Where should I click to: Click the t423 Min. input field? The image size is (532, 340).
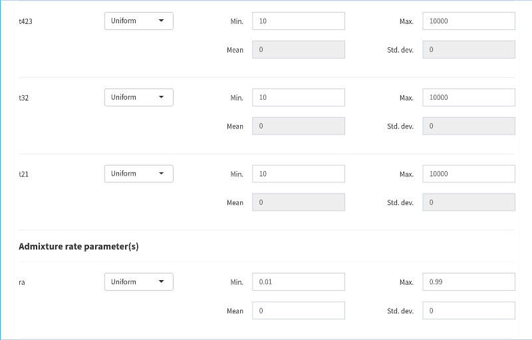tap(298, 21)
